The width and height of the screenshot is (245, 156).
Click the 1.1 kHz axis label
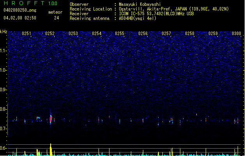click(4, 51)
